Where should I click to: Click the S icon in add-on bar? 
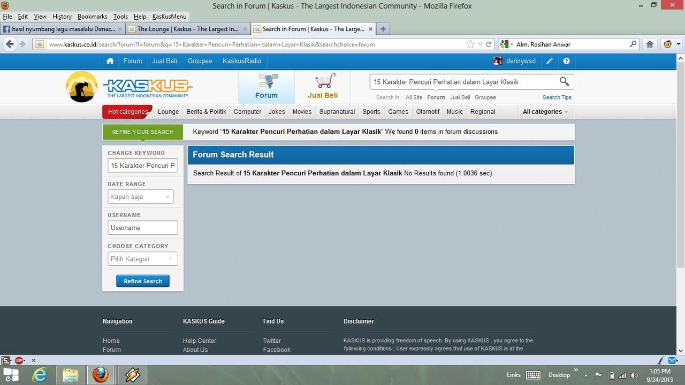pos(5,360)
